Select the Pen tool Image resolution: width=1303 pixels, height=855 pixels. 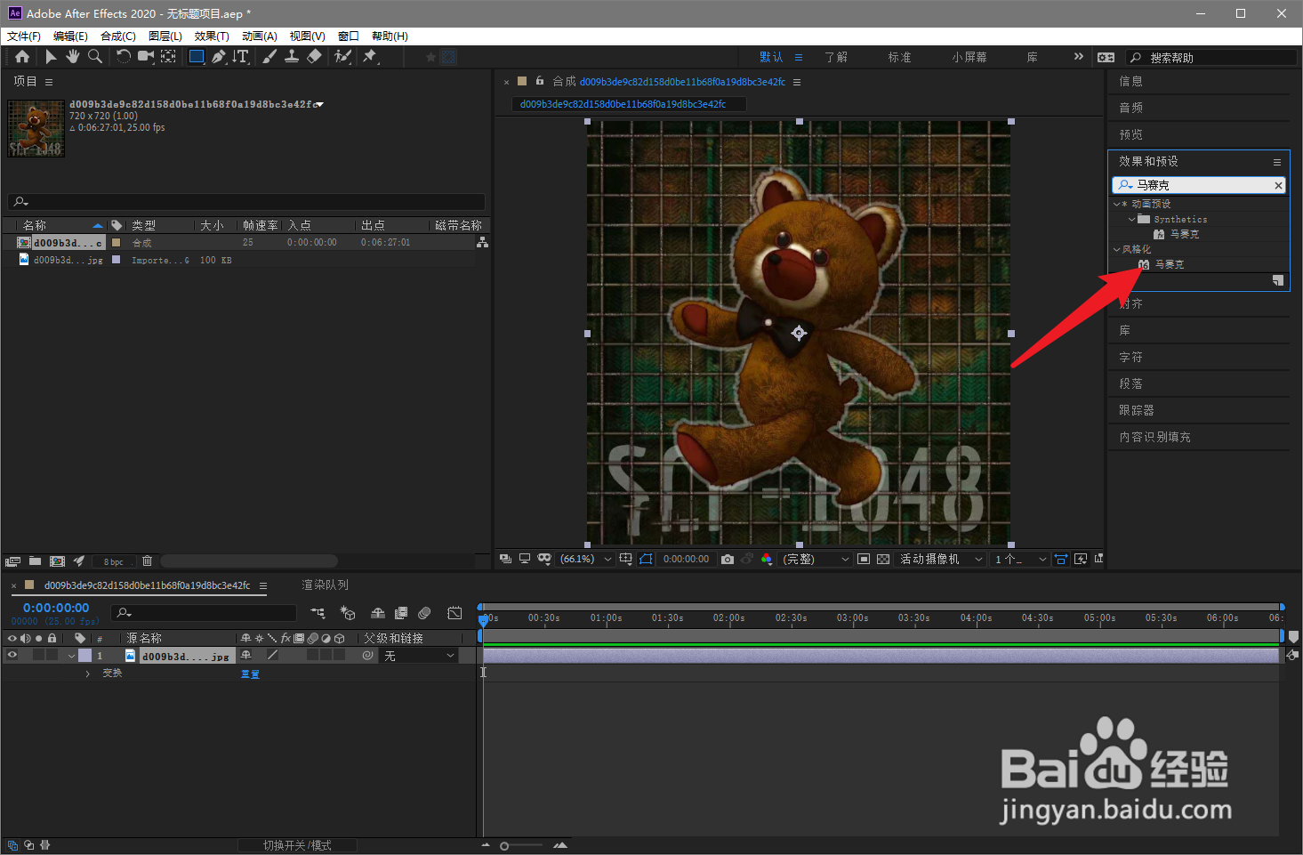click(x=219, y=57)
